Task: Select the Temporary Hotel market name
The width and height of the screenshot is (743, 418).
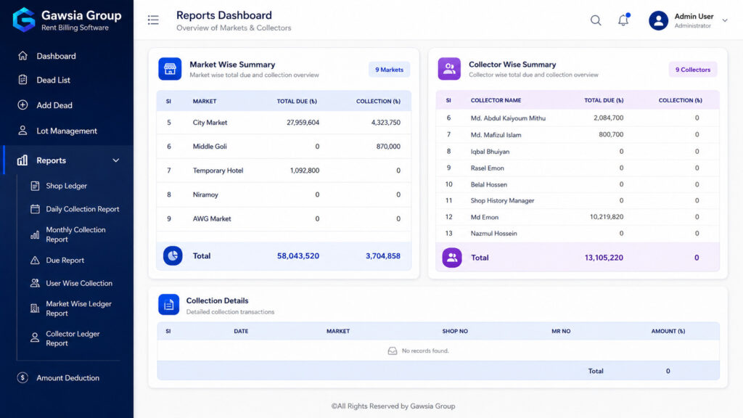Action: pyautogui.click(x=218, y=171)
